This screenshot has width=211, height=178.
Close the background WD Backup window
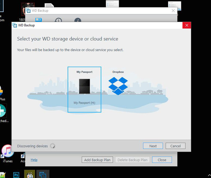click(x=173, y=11)
